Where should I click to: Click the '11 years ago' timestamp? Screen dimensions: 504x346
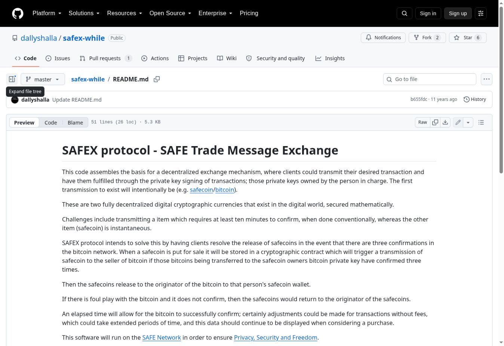(444, 99)
